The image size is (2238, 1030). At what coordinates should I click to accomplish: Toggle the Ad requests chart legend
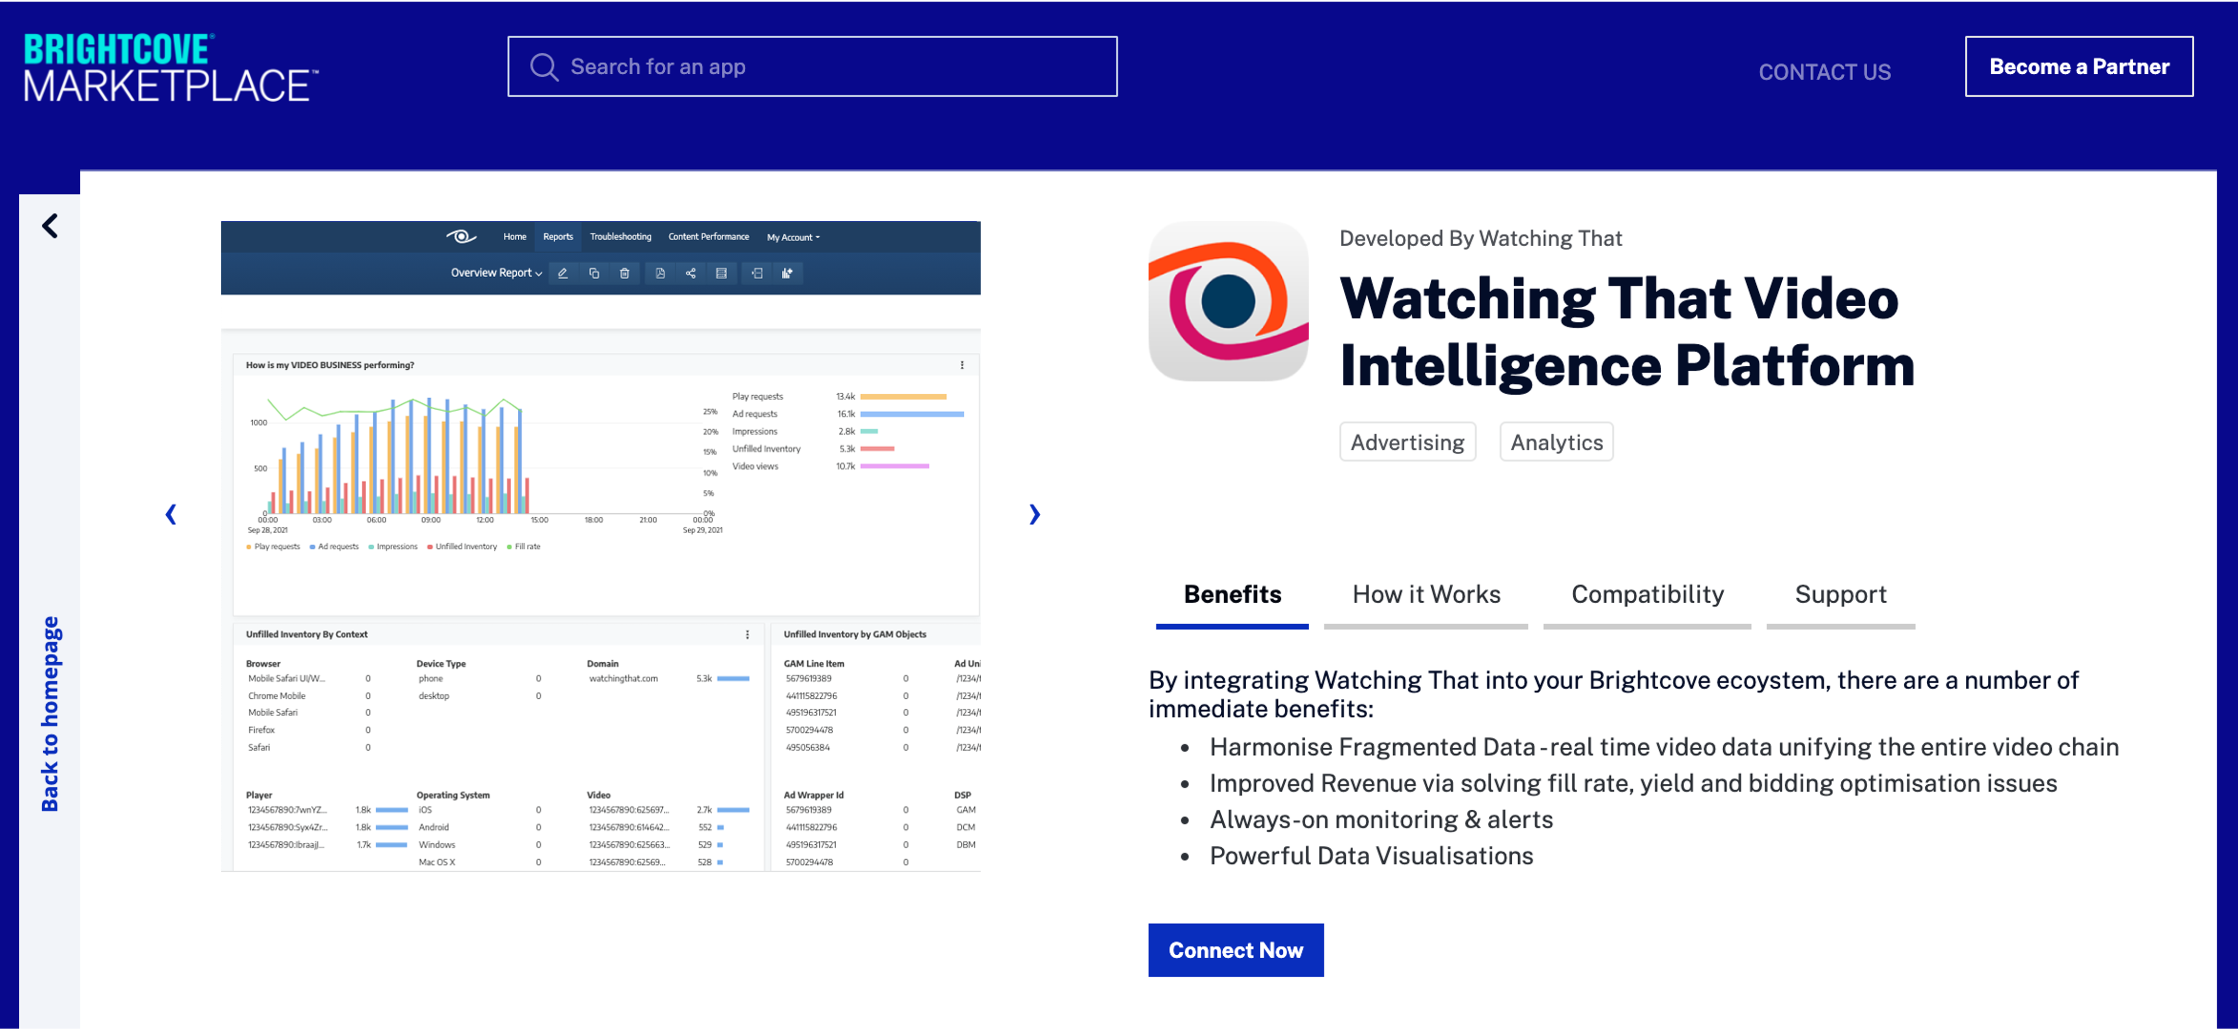point(335,547)
